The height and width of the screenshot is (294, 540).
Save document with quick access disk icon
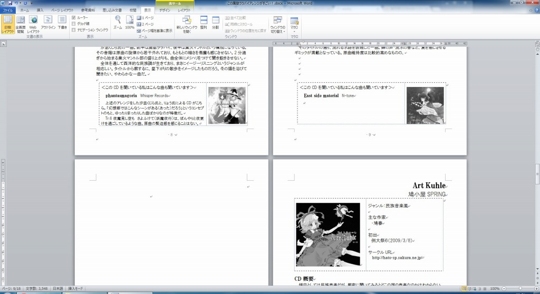(x=10, y=3)
